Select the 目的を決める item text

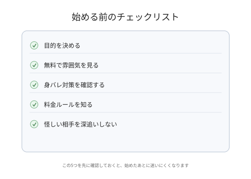[x=62, y=45]
